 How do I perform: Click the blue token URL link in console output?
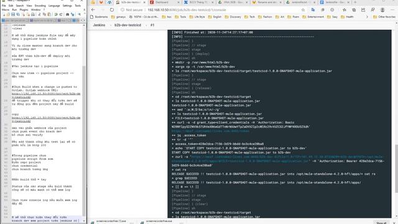(210, 131)
